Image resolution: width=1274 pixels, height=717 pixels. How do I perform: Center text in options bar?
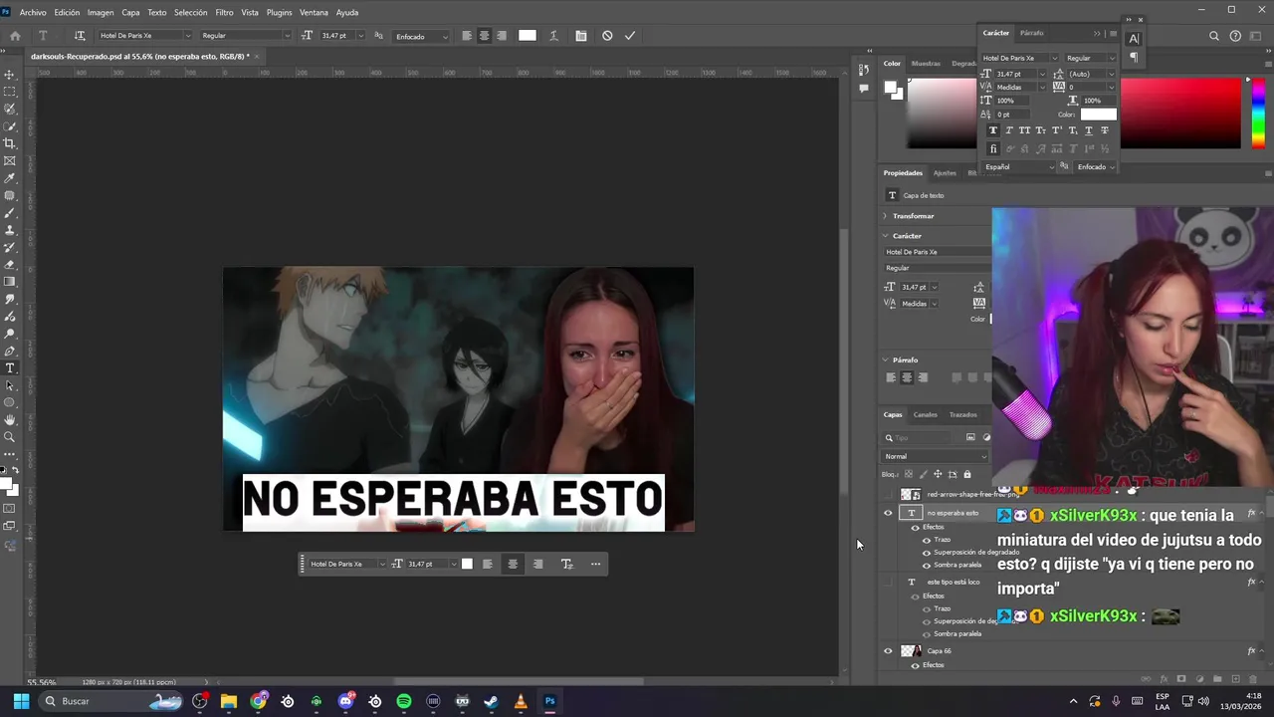click(x=484, y=36)
